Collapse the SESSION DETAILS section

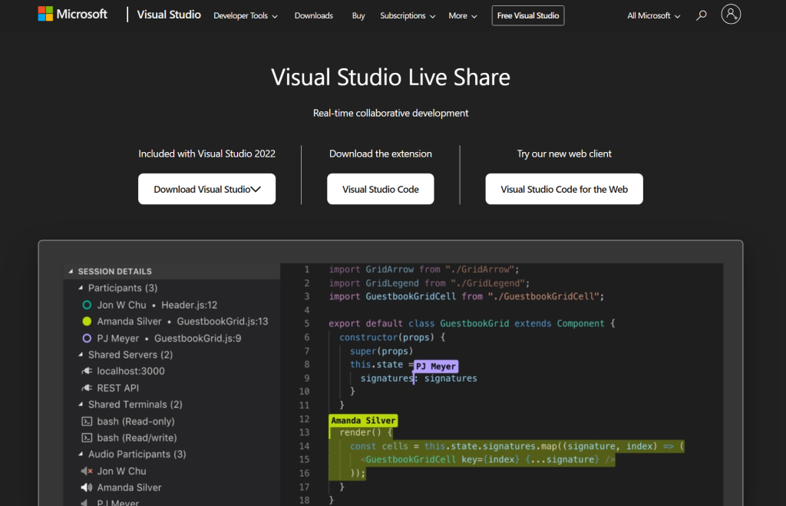pyautogui.click(x=71, y=271)
